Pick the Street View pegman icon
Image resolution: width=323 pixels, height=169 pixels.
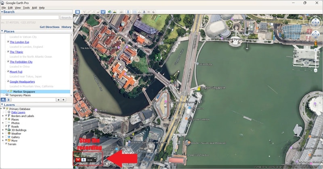pyautogui.click(x=315, y=43)
